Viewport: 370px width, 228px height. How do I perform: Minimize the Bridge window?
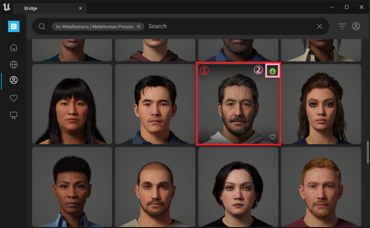(x=332, y=7)
